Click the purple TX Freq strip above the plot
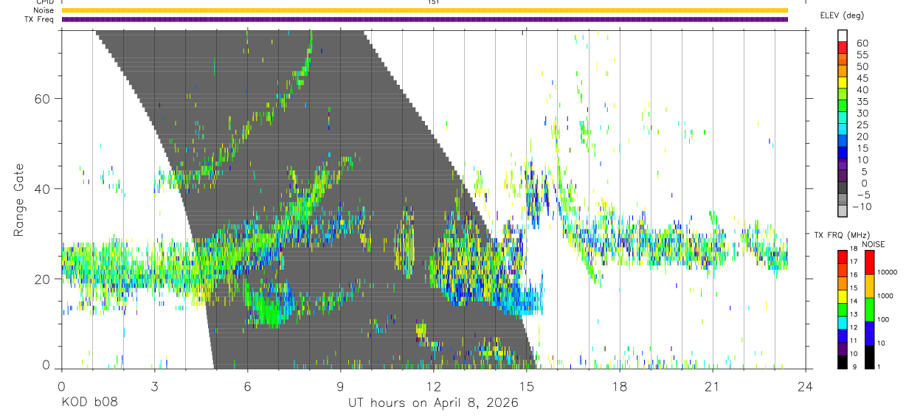This screenshot has width=906, height=418. [425, 19]
